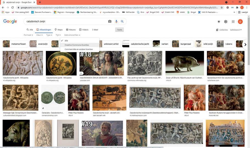Switch to the Alle search tab

click(30, 30)
